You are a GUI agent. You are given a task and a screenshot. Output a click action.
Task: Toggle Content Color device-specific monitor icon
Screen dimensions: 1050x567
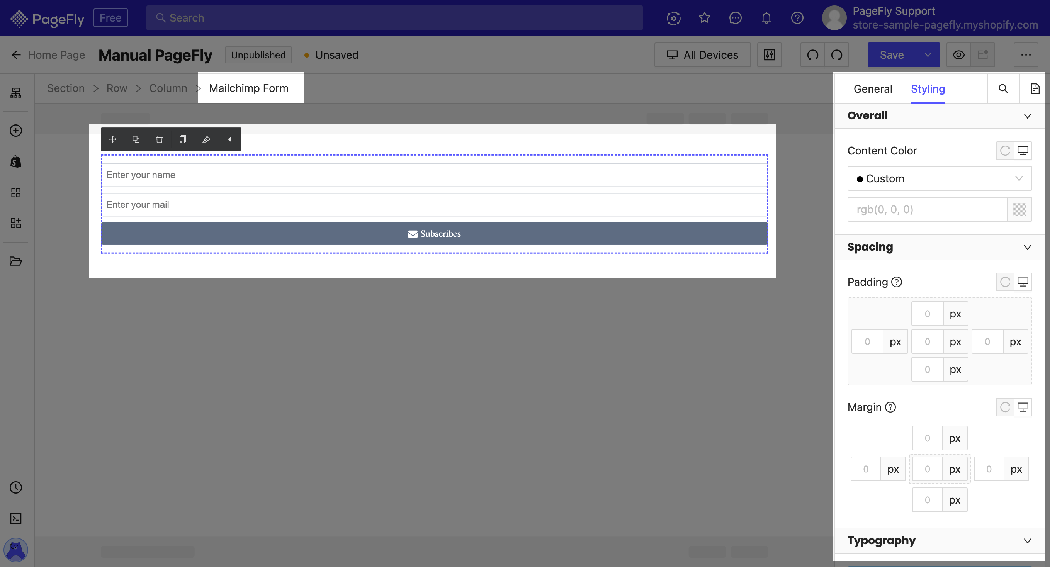point(1023,151)
